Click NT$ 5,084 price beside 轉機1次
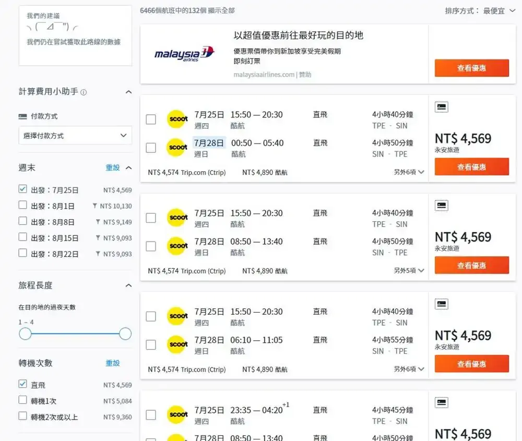 [117, 401]
